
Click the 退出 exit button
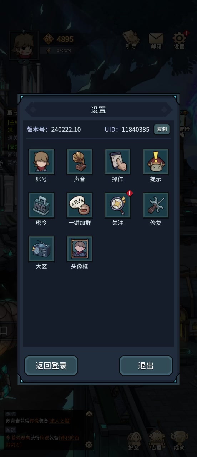pos(146,366)
